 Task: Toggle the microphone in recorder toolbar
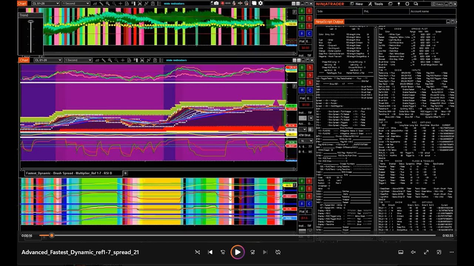(234, 3)
